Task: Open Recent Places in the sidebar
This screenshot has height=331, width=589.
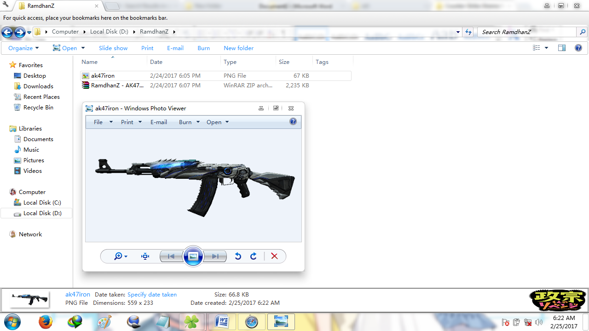Action: tap(41, 97)
